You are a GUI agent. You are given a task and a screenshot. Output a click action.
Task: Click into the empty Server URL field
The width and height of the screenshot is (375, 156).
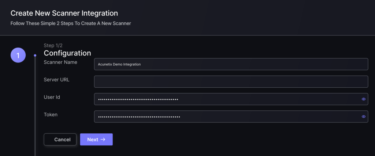(x=231, y=81)
